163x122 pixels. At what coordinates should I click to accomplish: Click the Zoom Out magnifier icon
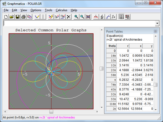click(x=82, y=17)
